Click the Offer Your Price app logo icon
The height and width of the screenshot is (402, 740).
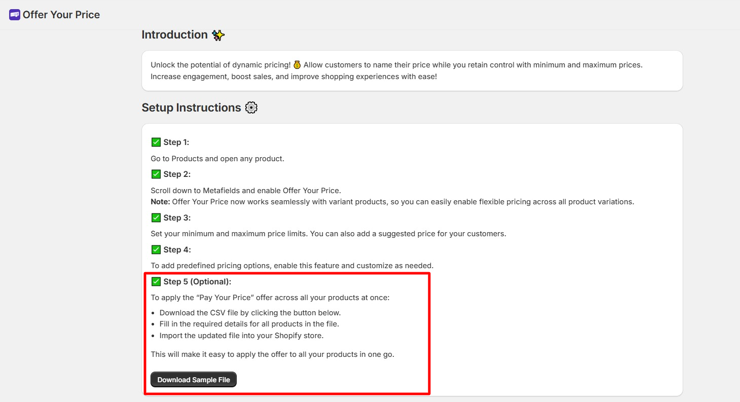point(14,14)
